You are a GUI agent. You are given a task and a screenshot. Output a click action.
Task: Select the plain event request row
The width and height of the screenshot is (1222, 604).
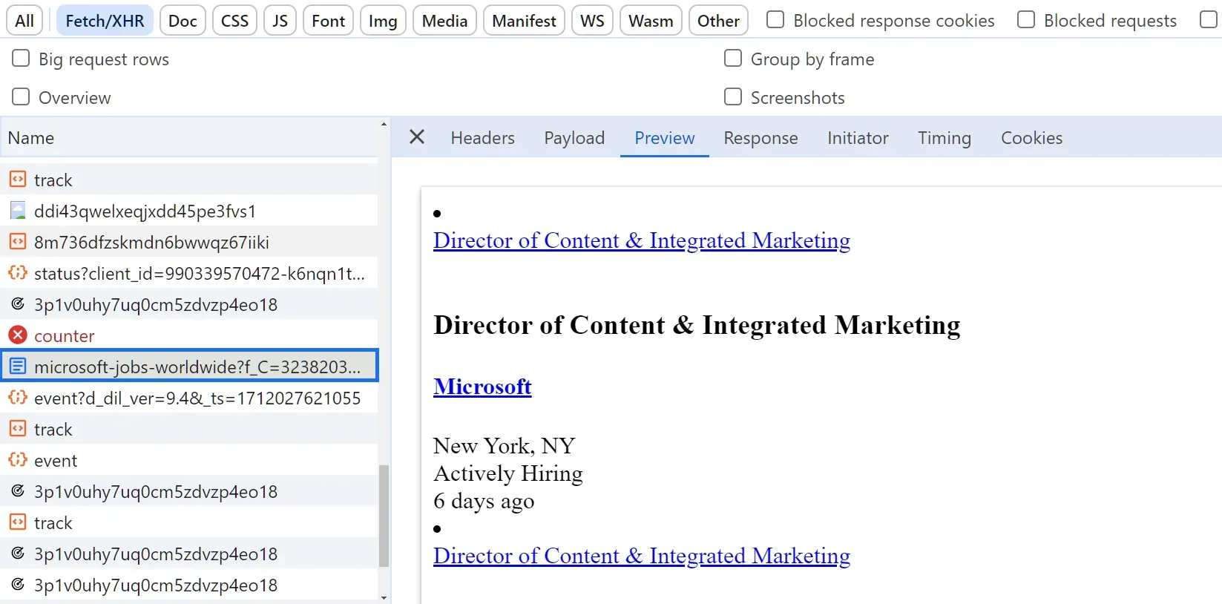tap(189, 460)
